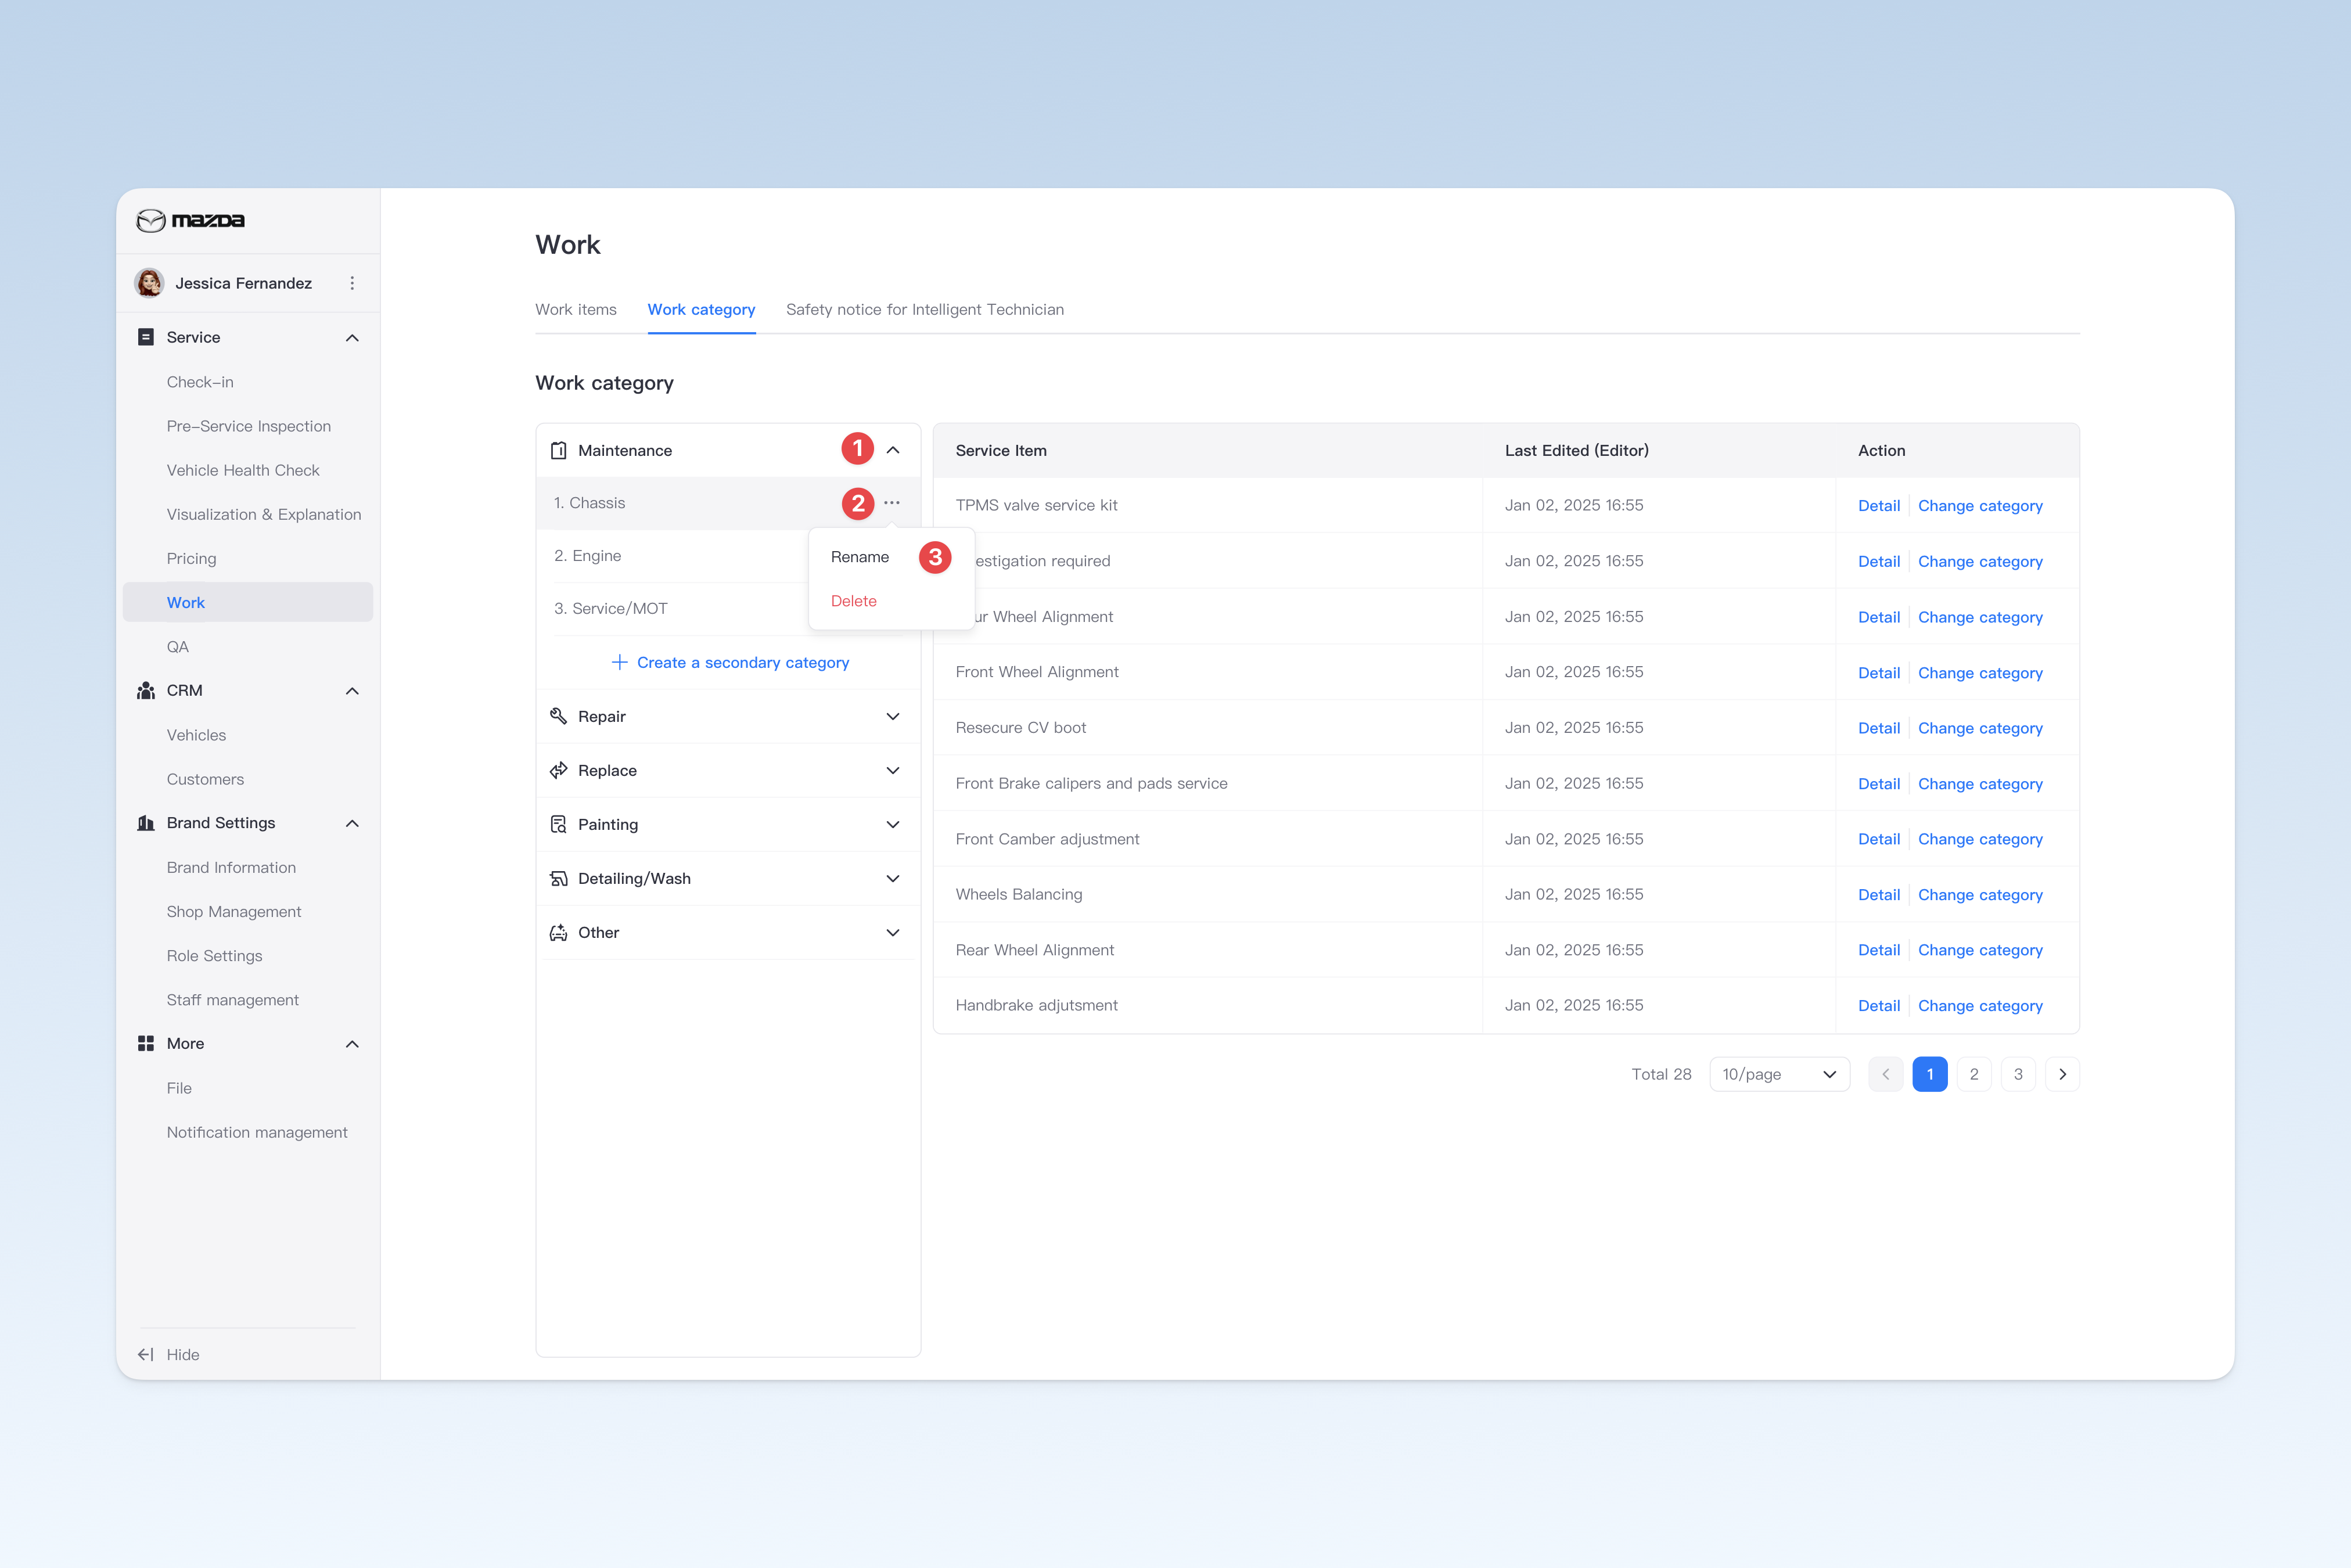Click the Other category car icon
2351x1568 pixels.
559,932
